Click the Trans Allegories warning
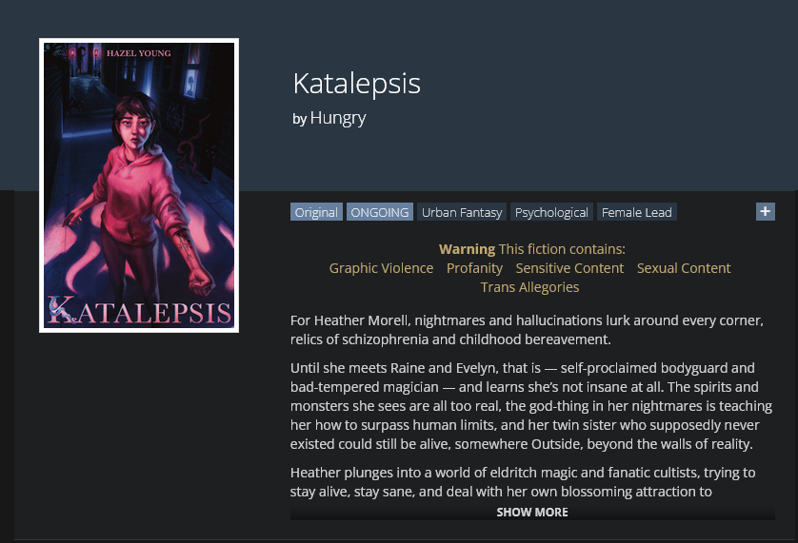 (x=529, y=287)
